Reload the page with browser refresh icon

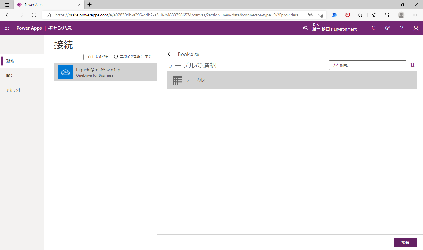tap(34, 15)
